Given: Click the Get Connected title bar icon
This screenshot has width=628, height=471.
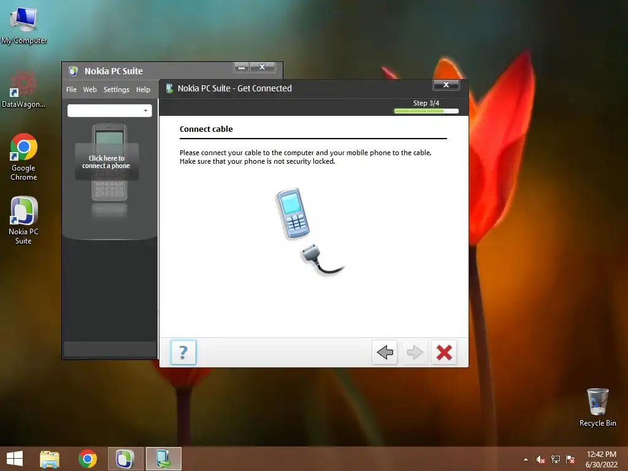Looking at the screenshot, I should pos(169,88).
